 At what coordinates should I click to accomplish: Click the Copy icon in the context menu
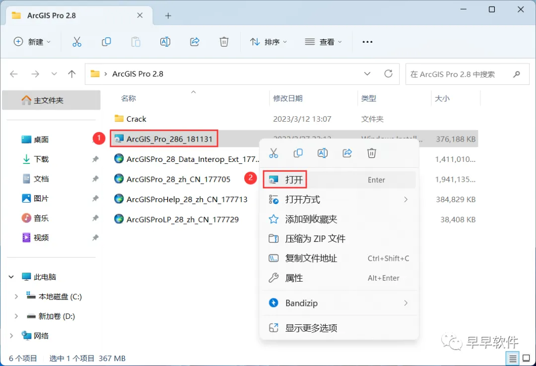click(298, 153)
